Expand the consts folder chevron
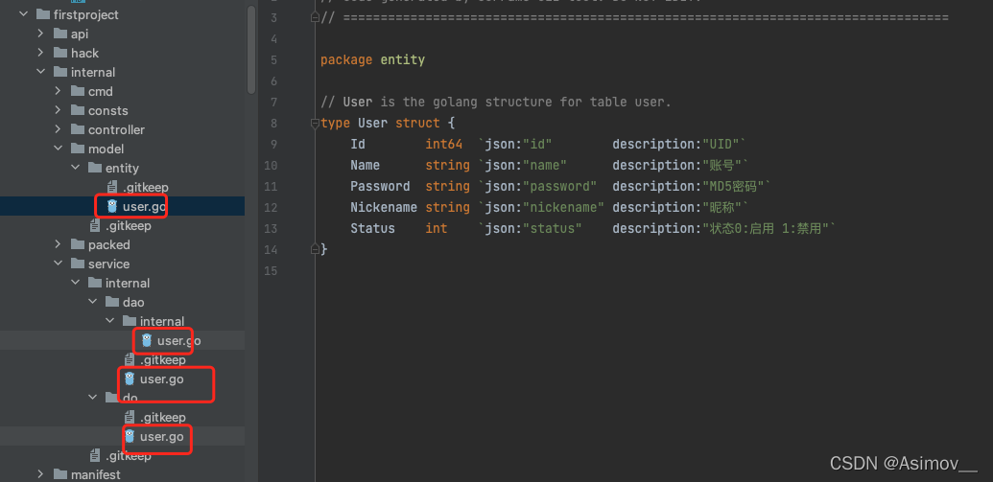The height and width of the screenshot is (482, 993). (x=59, y=110)
